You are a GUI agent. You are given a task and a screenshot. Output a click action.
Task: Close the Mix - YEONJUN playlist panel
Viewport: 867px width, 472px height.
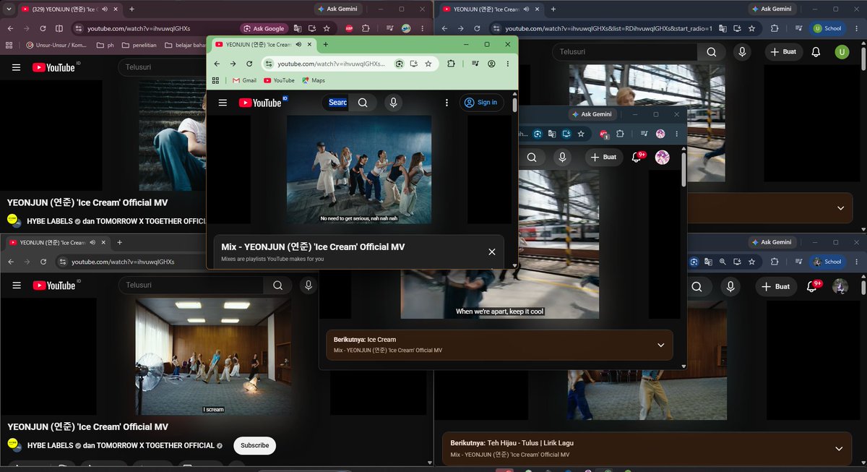[x=492, y=252]
